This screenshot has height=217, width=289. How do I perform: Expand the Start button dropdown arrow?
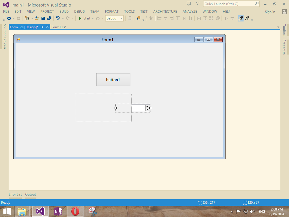point(93,18)
